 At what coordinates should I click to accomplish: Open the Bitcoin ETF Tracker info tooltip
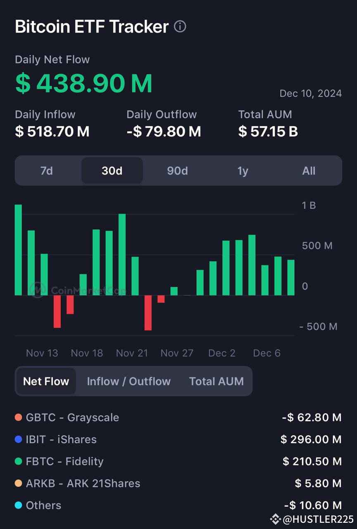tap(180, 26)
